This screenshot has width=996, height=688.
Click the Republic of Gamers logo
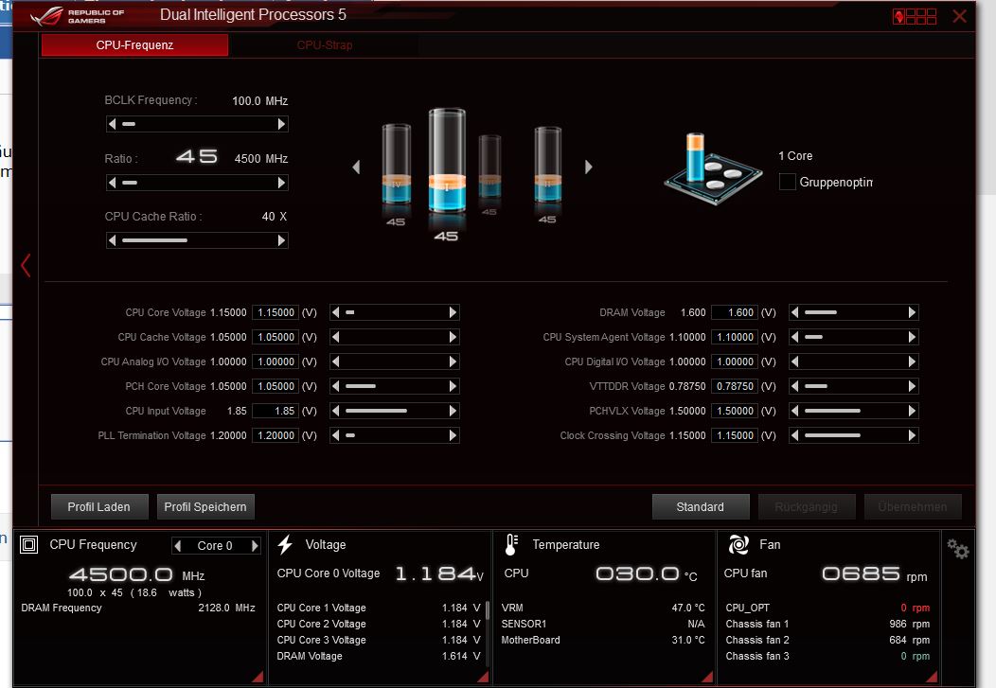(78, 16)
